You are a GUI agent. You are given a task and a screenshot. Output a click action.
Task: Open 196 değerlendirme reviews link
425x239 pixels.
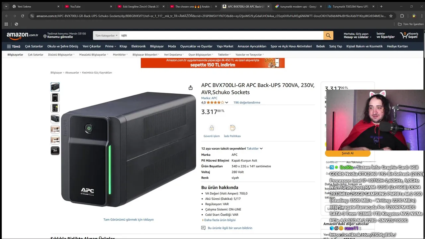[x=247, y=103]
